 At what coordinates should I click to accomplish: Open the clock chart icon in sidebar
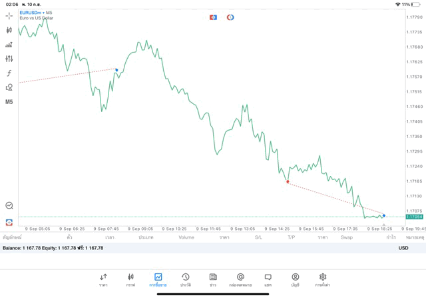[x=9, y=206]
